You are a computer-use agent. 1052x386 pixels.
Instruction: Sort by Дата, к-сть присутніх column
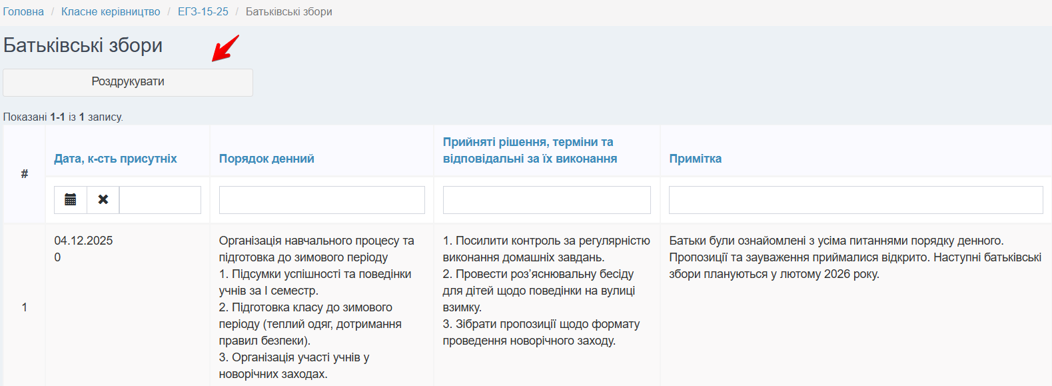[x=115, y=159]
